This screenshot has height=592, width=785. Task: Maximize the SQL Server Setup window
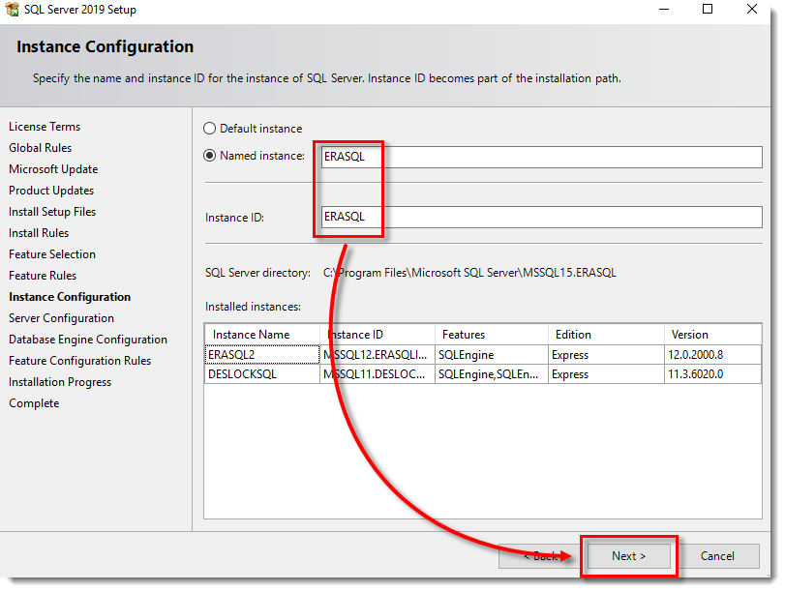tap(708, 9)
